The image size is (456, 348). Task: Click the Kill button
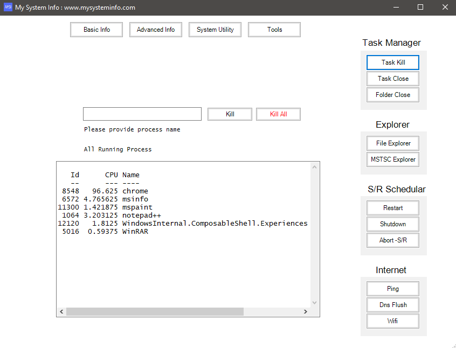[230, 114]
